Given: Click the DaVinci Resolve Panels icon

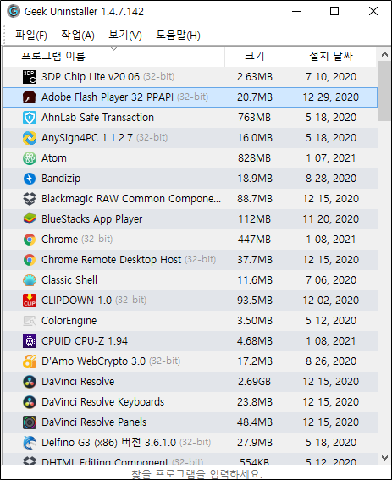Looking at the screenshot, I should (30, 422).
